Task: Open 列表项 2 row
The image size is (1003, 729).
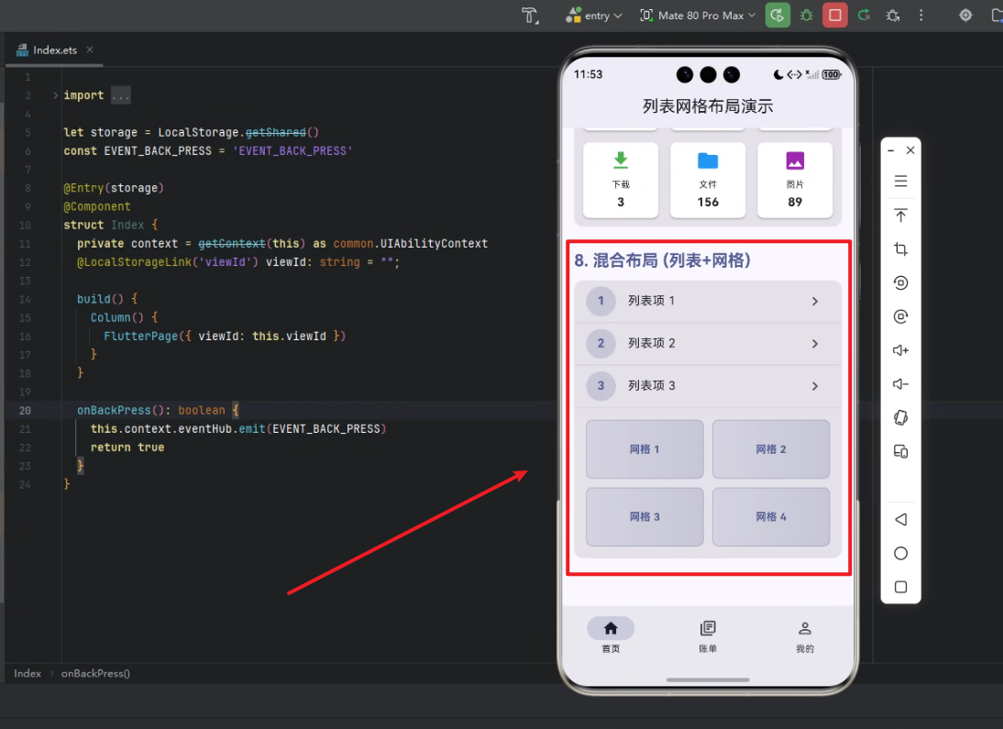Action: (x=708, y=344)
